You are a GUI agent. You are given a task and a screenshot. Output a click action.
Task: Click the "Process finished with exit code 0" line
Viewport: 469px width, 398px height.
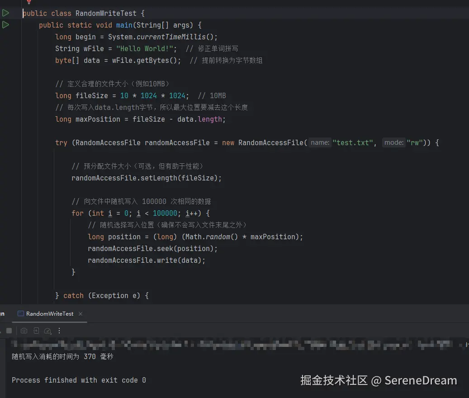pyautogui.click(x=79, y=380)
